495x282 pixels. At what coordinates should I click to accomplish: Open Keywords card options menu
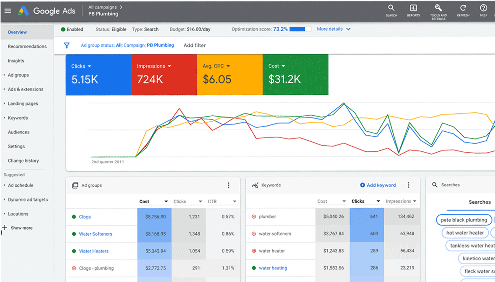pyautogui.click(x=409, y=185)
